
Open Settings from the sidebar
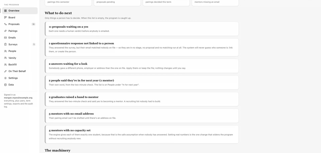20,78
